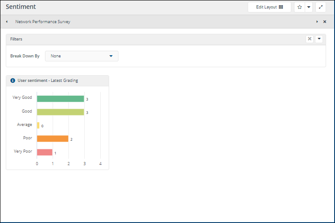Click the Sentiment page title

coord(21,7)
